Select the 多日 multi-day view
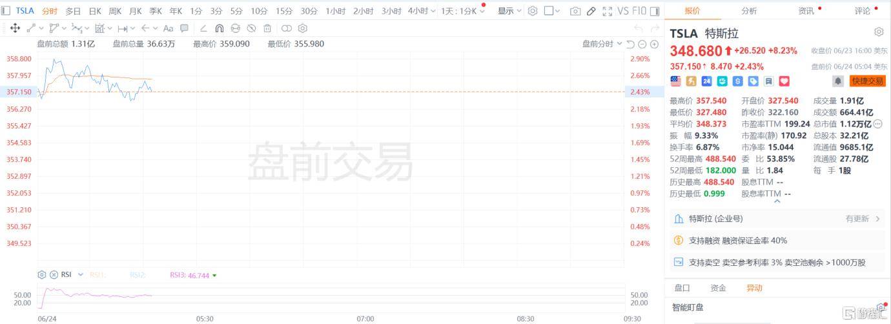 pos(73,11)
